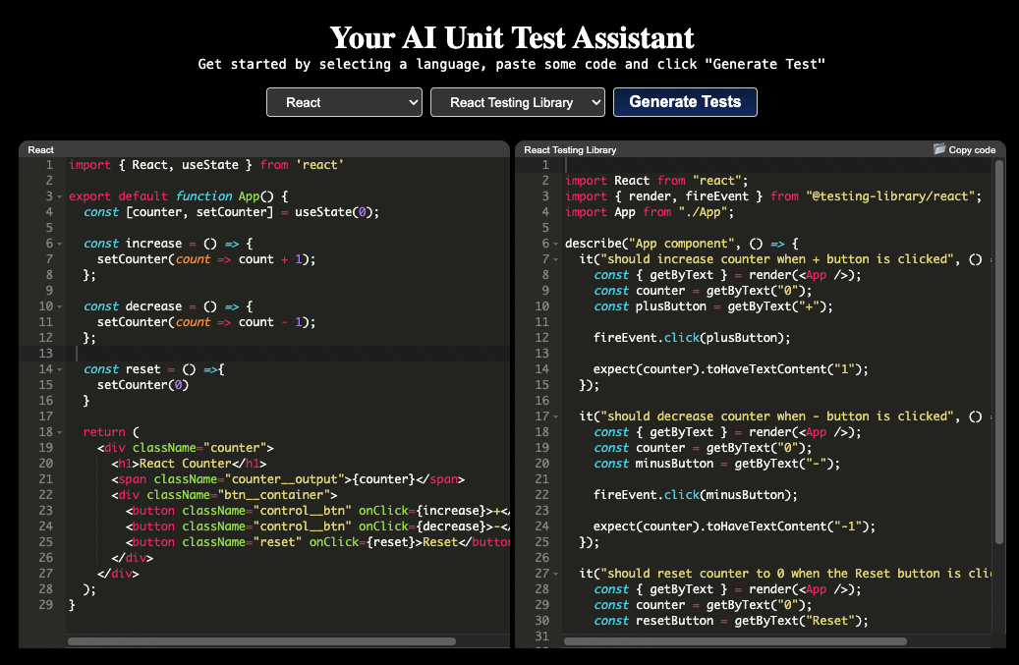Image resolution: width=1019 pixels, height=665 pixels.
Task: Click the clipboard icon beside Copy code
Action: click(x=939, y=149)
